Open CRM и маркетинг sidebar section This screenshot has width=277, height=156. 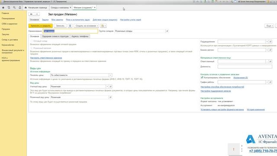(x=10, y=24)
